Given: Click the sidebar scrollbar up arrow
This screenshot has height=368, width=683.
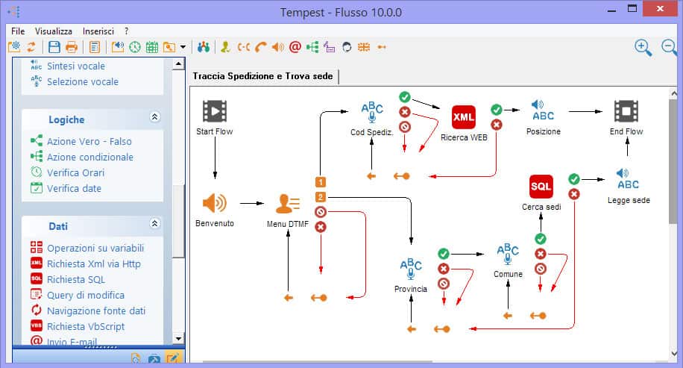Looking at the screenshot, I should pyautogui.click(x=178, y=64).
